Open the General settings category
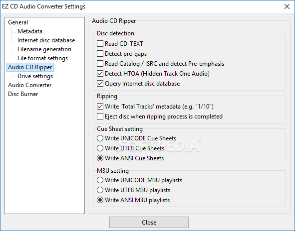Screen dimensions: 295x231 pyautogui.click(x=18, y=22)
